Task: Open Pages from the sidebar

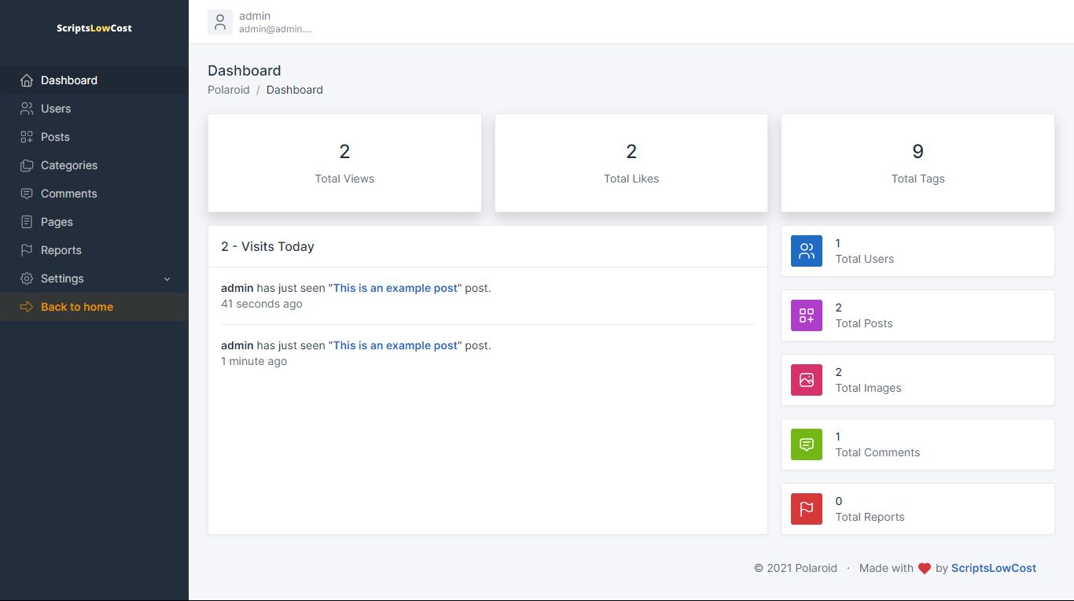Action: (57, 222)
